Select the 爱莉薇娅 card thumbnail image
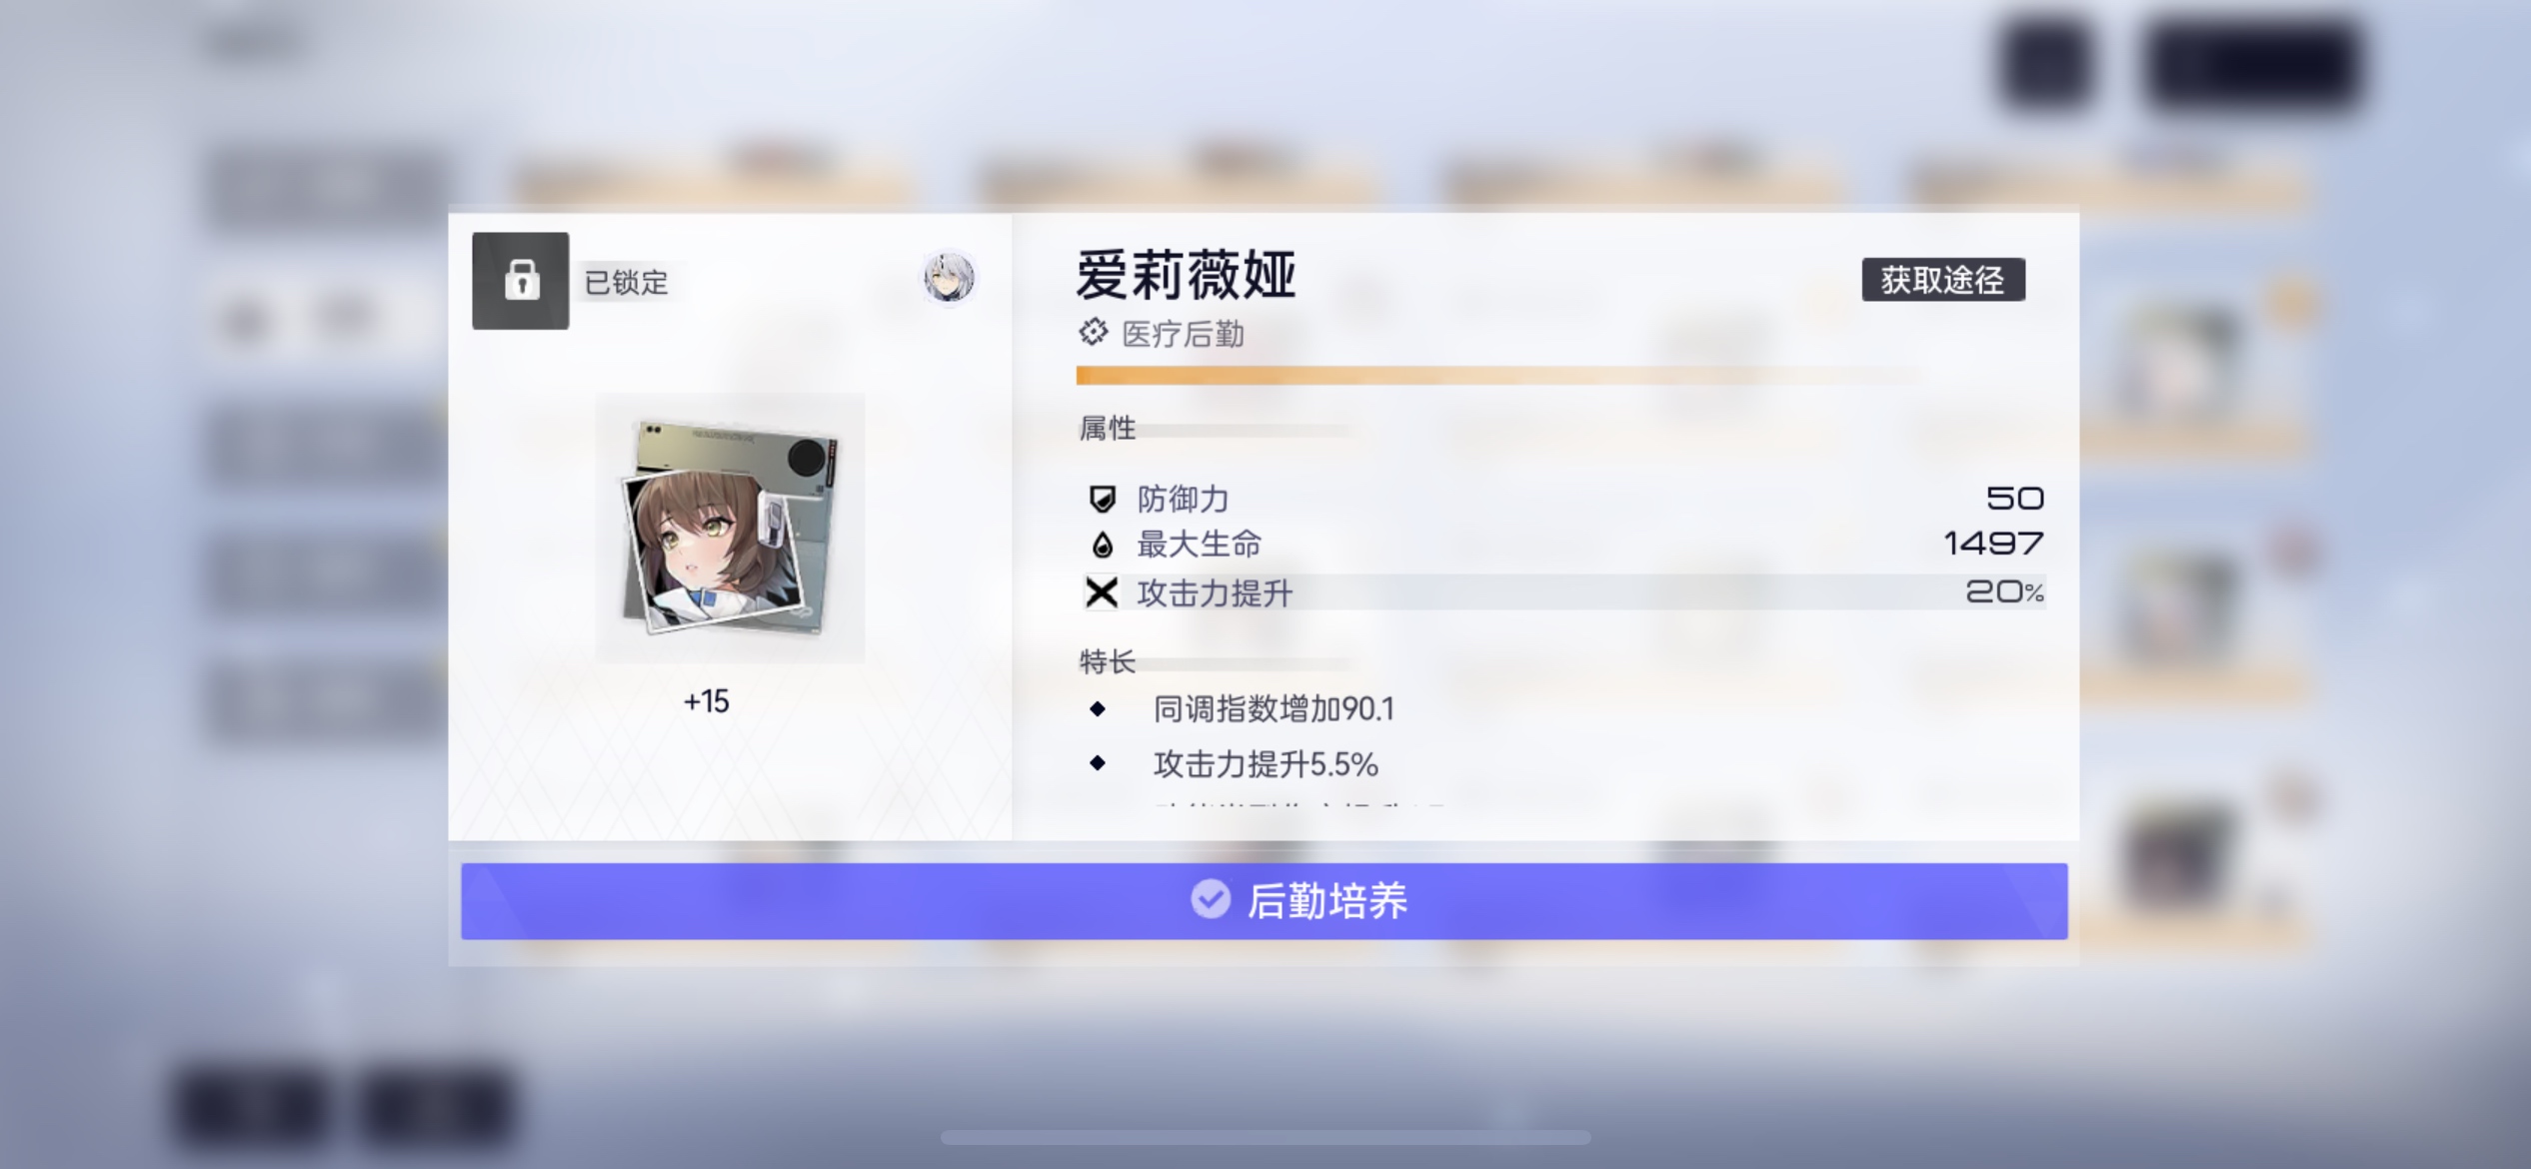 click(x=731, y=528)
